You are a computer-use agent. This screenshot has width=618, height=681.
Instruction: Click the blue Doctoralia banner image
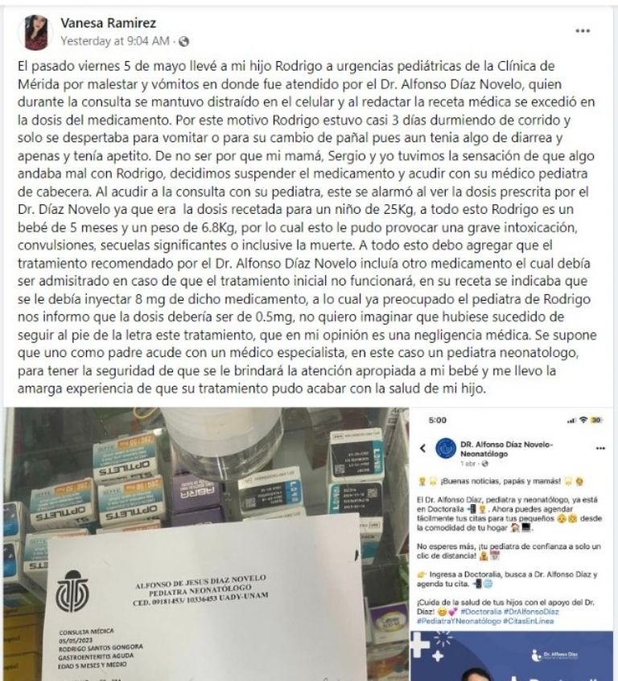[x=512, y=656]
